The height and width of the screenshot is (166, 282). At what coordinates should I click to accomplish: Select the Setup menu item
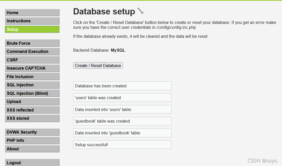point(32,29)
